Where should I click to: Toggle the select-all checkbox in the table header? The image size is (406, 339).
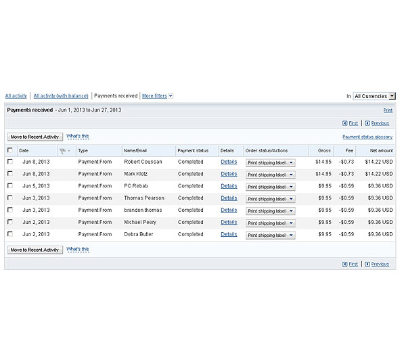[x=9, y=150]
